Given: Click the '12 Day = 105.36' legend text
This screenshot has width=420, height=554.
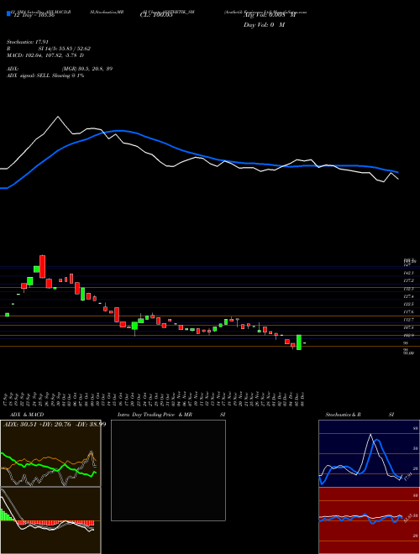Looking at the screenshot, I should pyautogui.click(x=34, y=16).
